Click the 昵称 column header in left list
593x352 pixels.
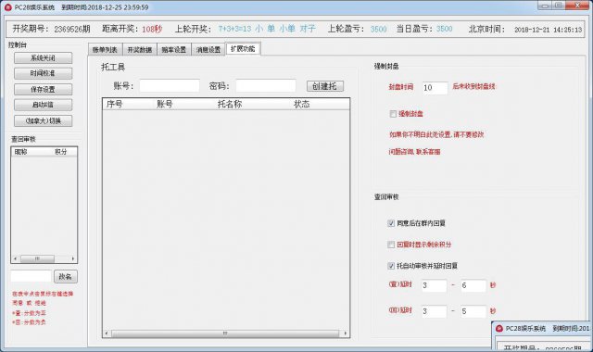pos(20,152)
